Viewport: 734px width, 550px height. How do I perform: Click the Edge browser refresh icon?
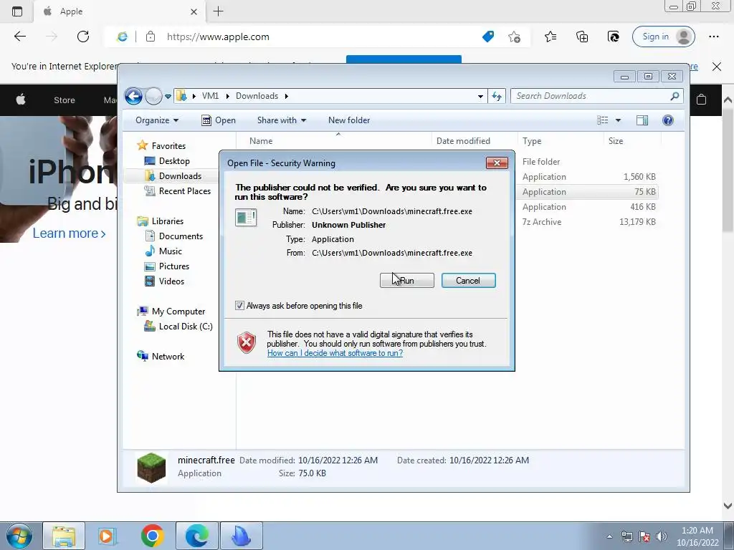click(83, 37)
